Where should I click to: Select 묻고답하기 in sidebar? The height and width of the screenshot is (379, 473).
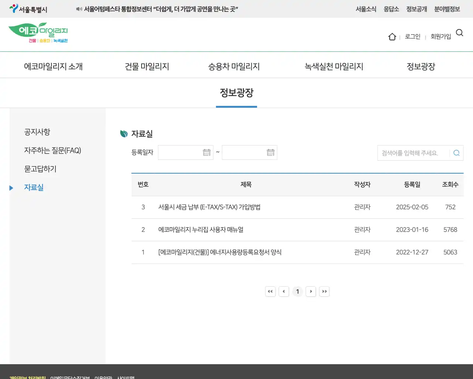tap(40, 169)
